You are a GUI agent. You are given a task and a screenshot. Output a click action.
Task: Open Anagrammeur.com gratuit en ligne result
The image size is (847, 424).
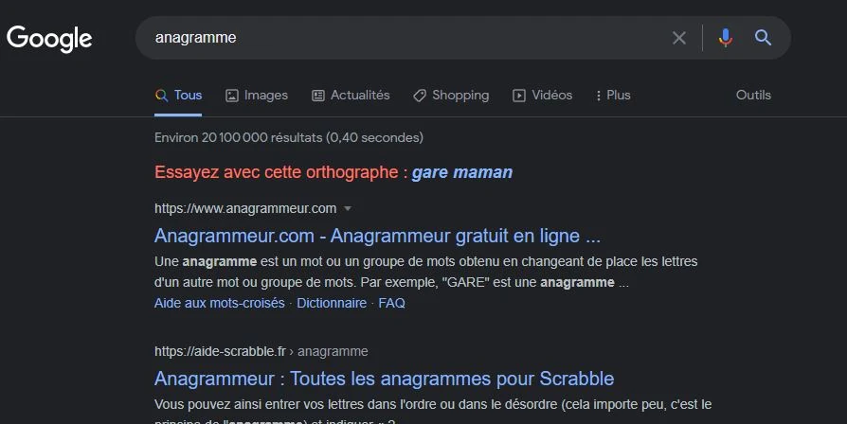pyautogui.click(x=377, y=236)
